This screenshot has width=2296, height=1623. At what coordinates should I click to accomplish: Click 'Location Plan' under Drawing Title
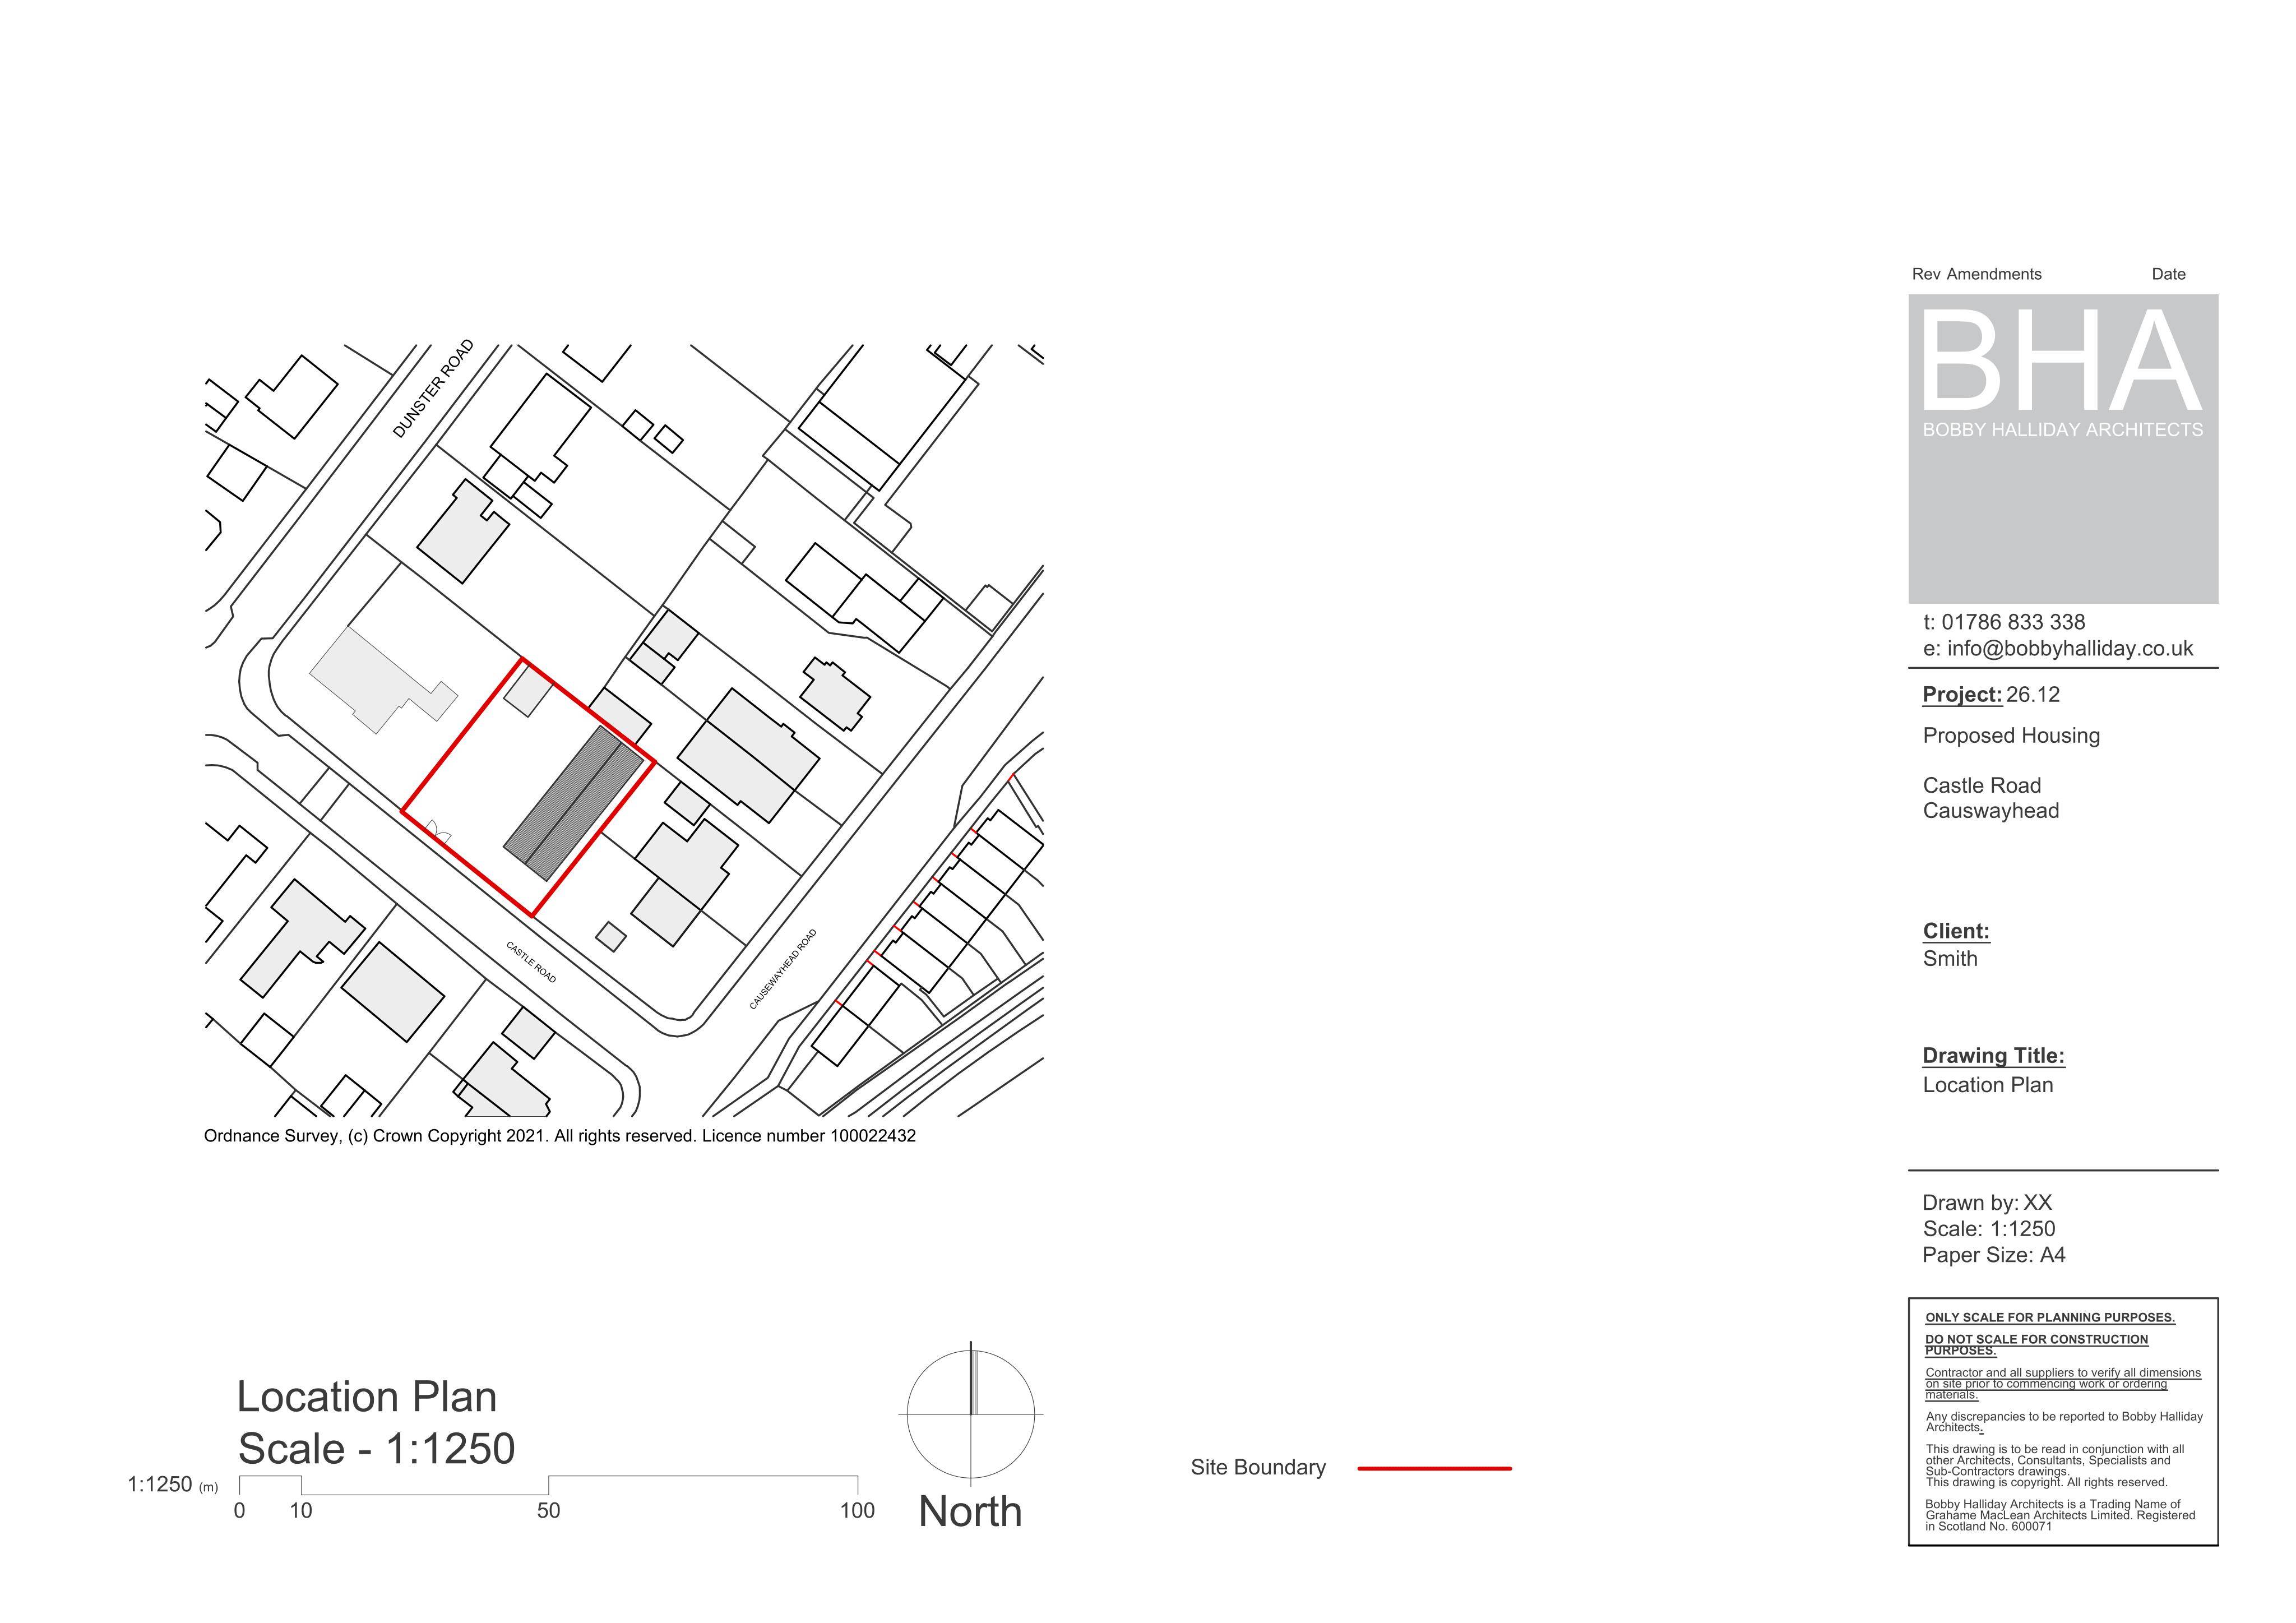tap(1988, 1085)
